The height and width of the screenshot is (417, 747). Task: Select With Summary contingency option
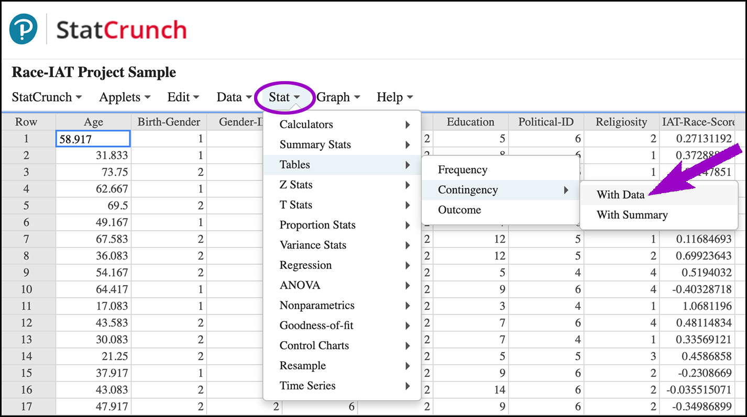659,215
